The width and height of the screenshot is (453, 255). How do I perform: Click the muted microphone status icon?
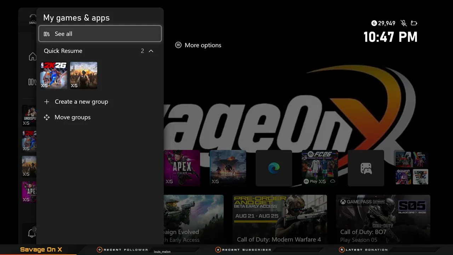click(403, 23)
